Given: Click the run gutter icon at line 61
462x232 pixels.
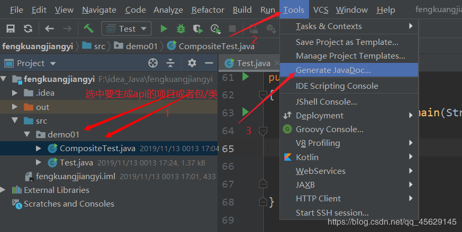Looking at the screenshot, I should coord(246,77).
